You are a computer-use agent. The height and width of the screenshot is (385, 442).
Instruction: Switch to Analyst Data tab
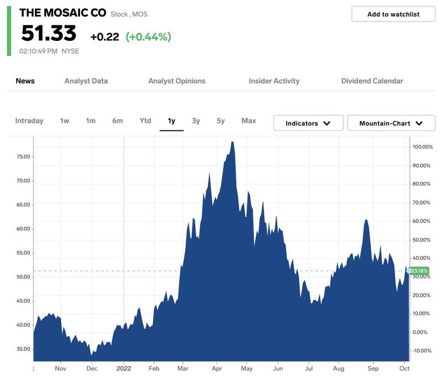(x=86, y=81)
